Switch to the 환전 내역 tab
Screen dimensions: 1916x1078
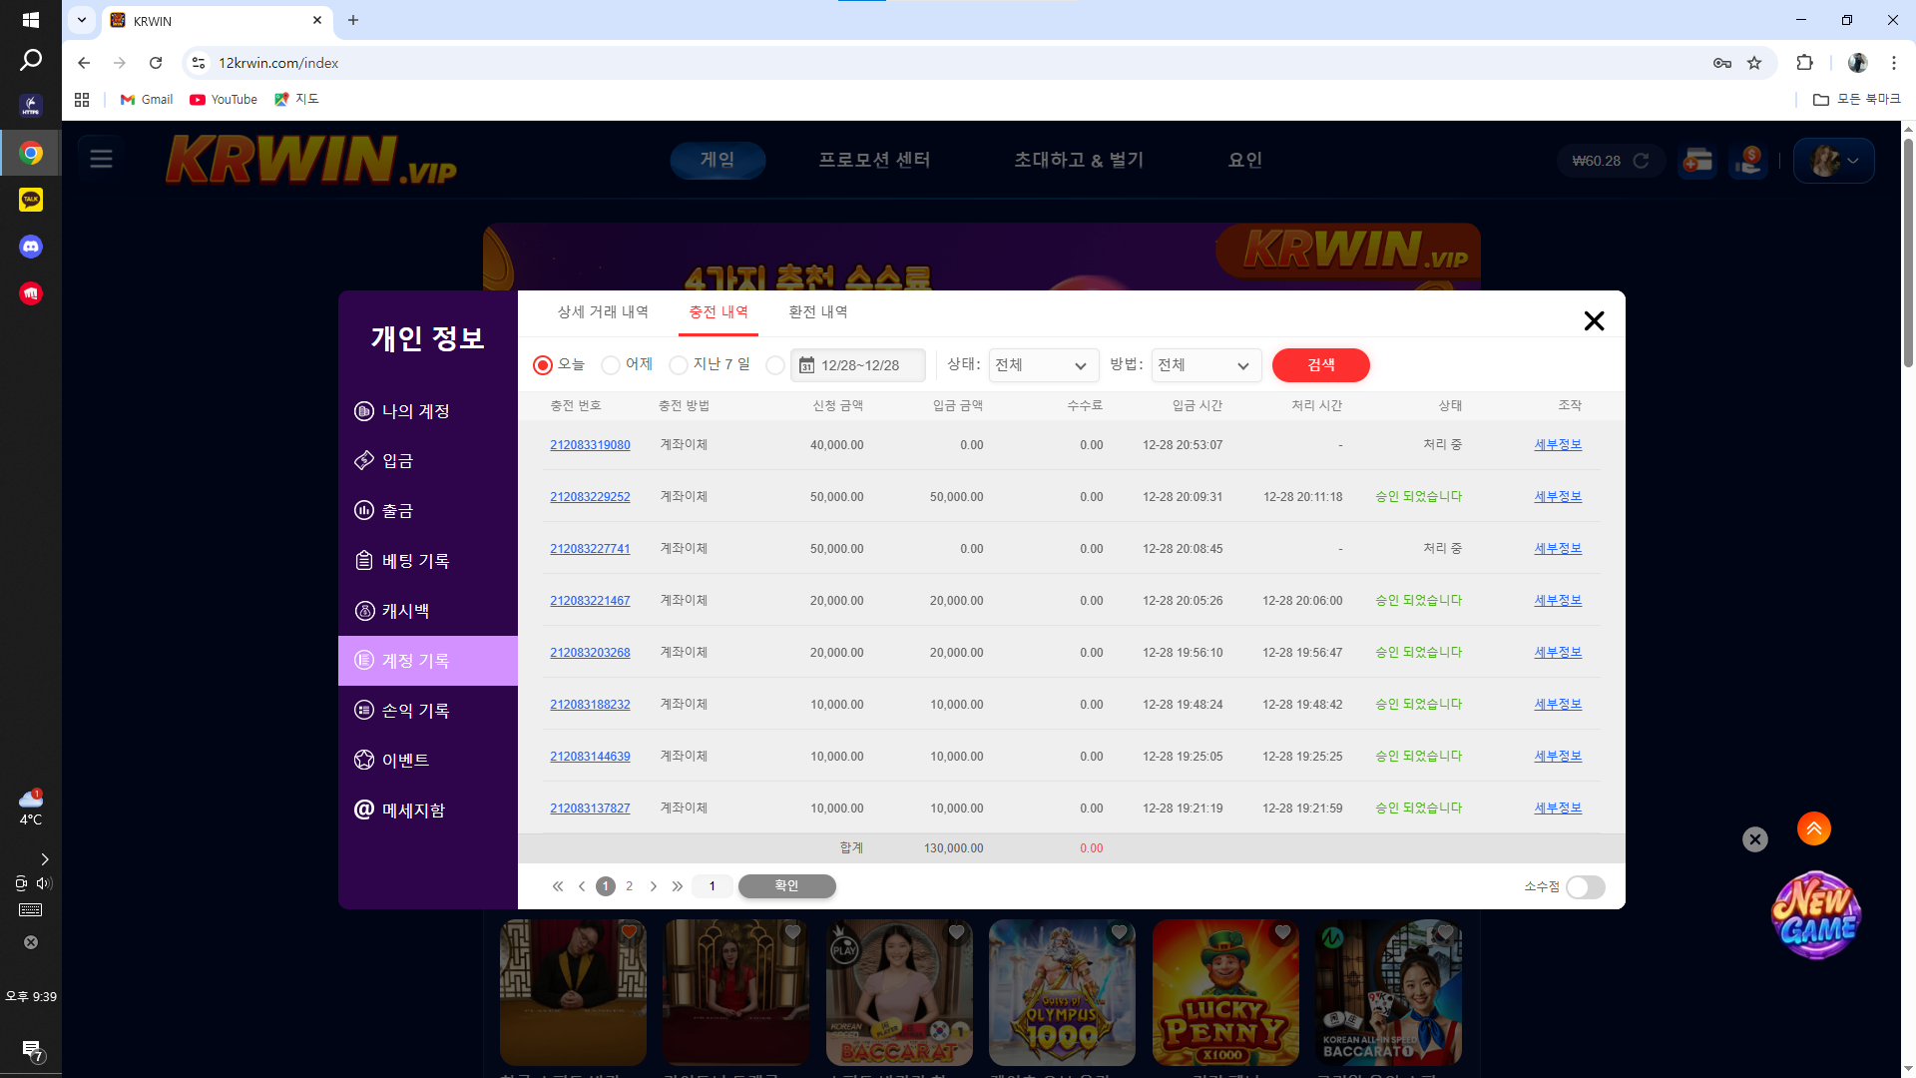[817, 312]
